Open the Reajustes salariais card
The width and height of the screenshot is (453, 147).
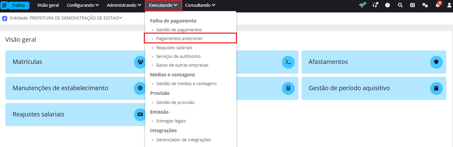click(75, 114)
